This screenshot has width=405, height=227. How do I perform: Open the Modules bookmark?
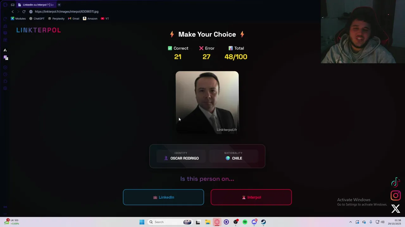pos(18,19)
